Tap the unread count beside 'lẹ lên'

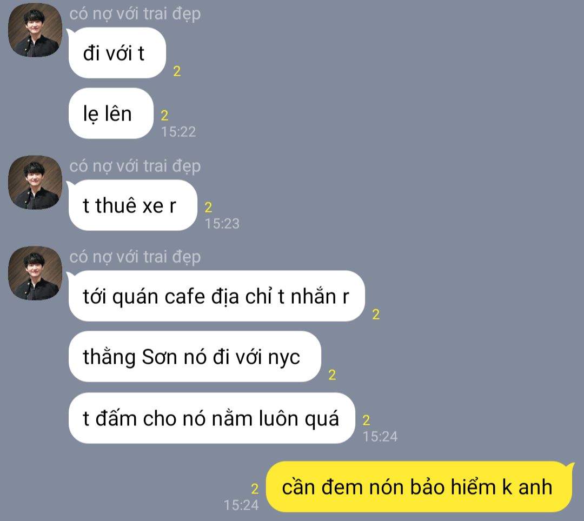pos(164,115)
